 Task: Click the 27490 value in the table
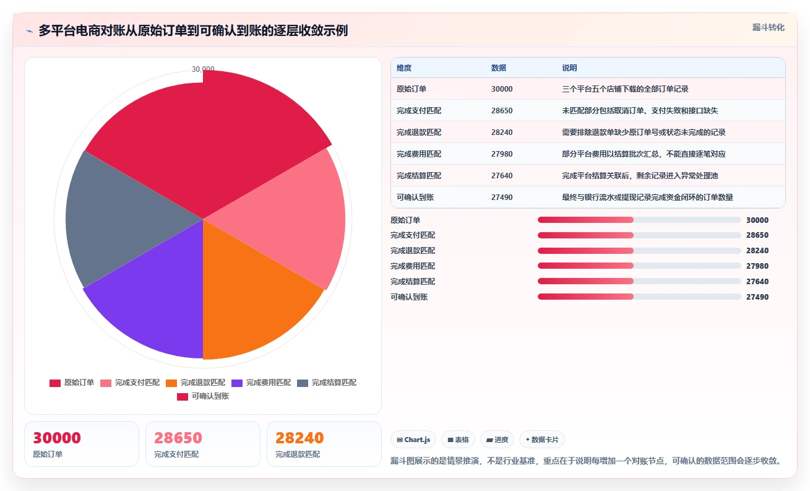[x=502, y=198]
